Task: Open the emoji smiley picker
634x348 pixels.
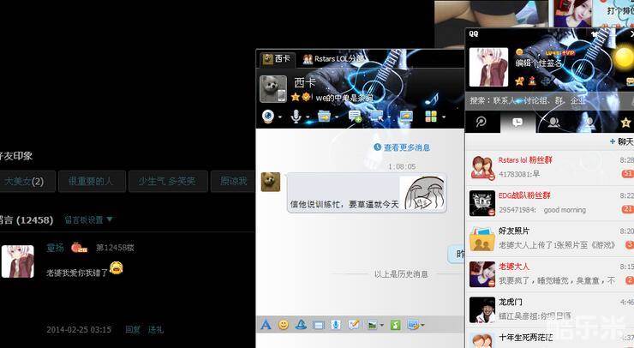Action: coord(284,325)
